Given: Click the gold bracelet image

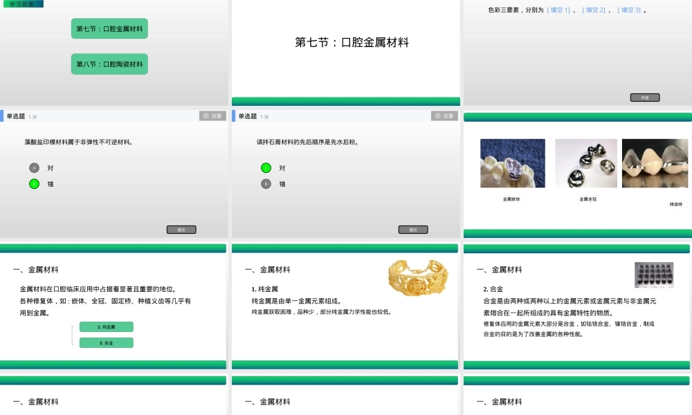Looking at the screenshot, I should click(x=418, y=278).
